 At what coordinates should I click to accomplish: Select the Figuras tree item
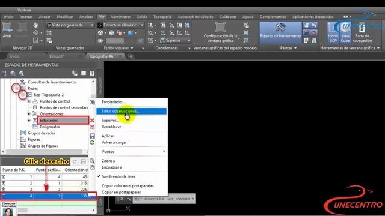click(34, 140)
